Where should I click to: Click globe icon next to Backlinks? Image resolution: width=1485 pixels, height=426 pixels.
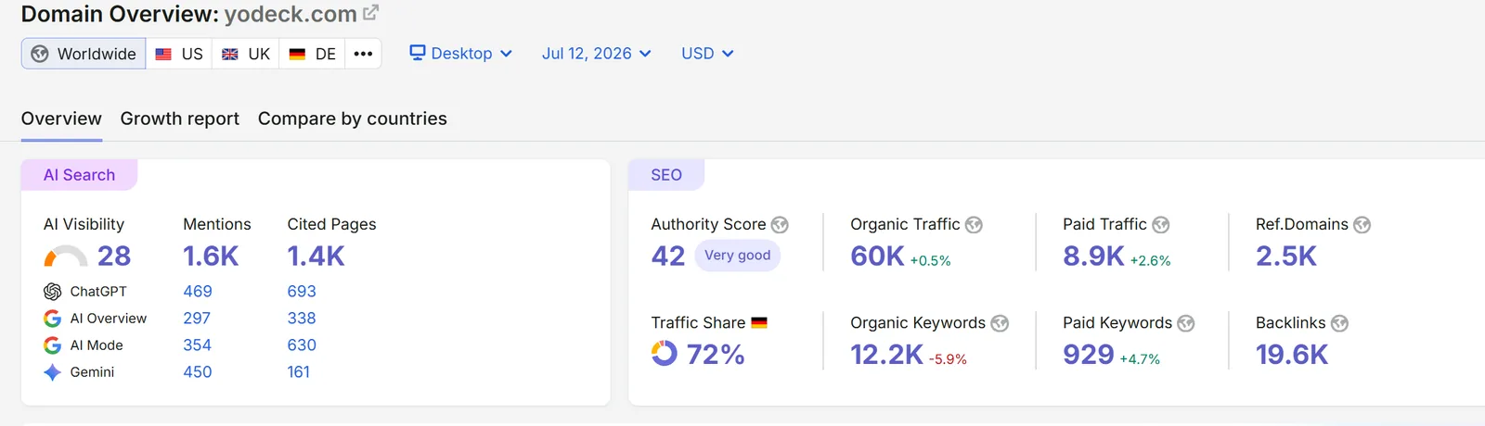[1339, 323]
